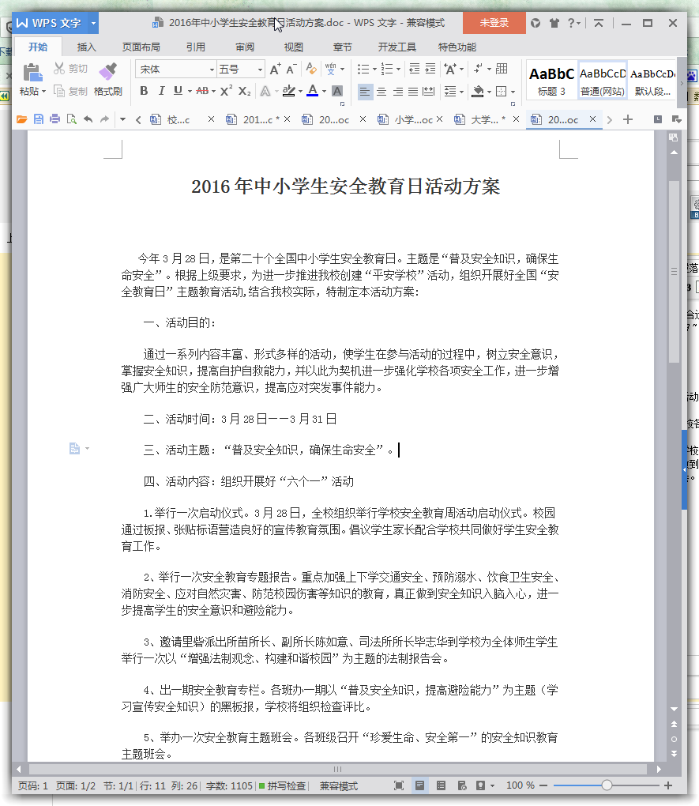This screenshot has height=806, width=699.
Task: Click the 剪切 cut scissors icon
Action: click(59, 69)
